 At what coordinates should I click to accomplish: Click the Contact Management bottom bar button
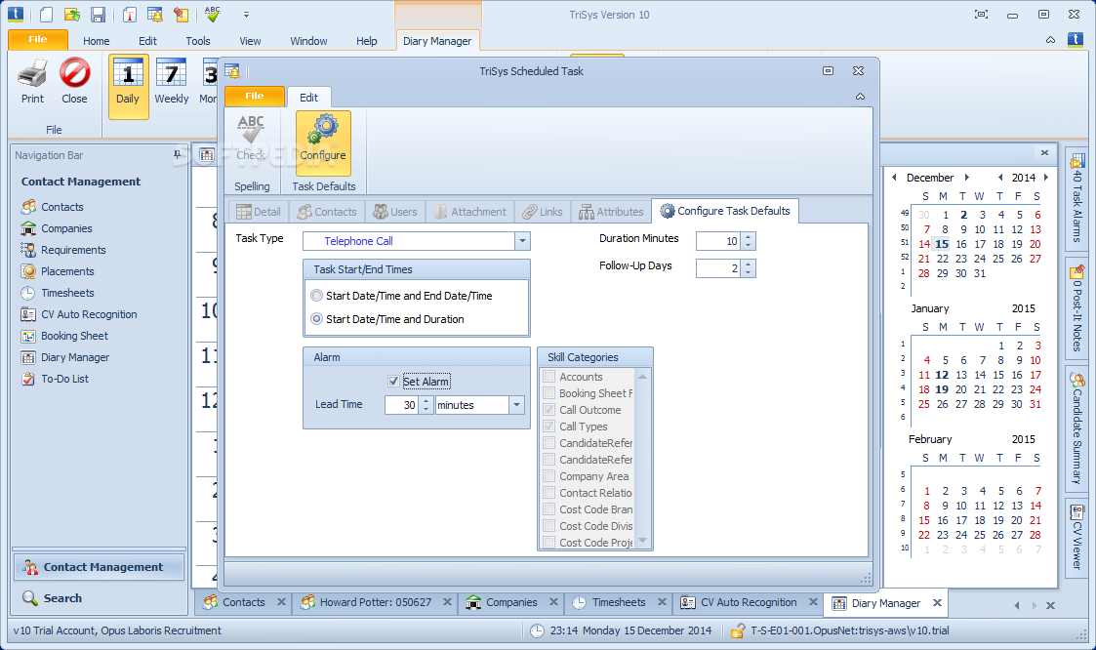pos(99,567)
